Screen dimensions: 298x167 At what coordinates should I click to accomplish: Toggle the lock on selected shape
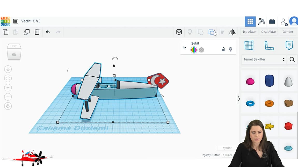point(223,49)
